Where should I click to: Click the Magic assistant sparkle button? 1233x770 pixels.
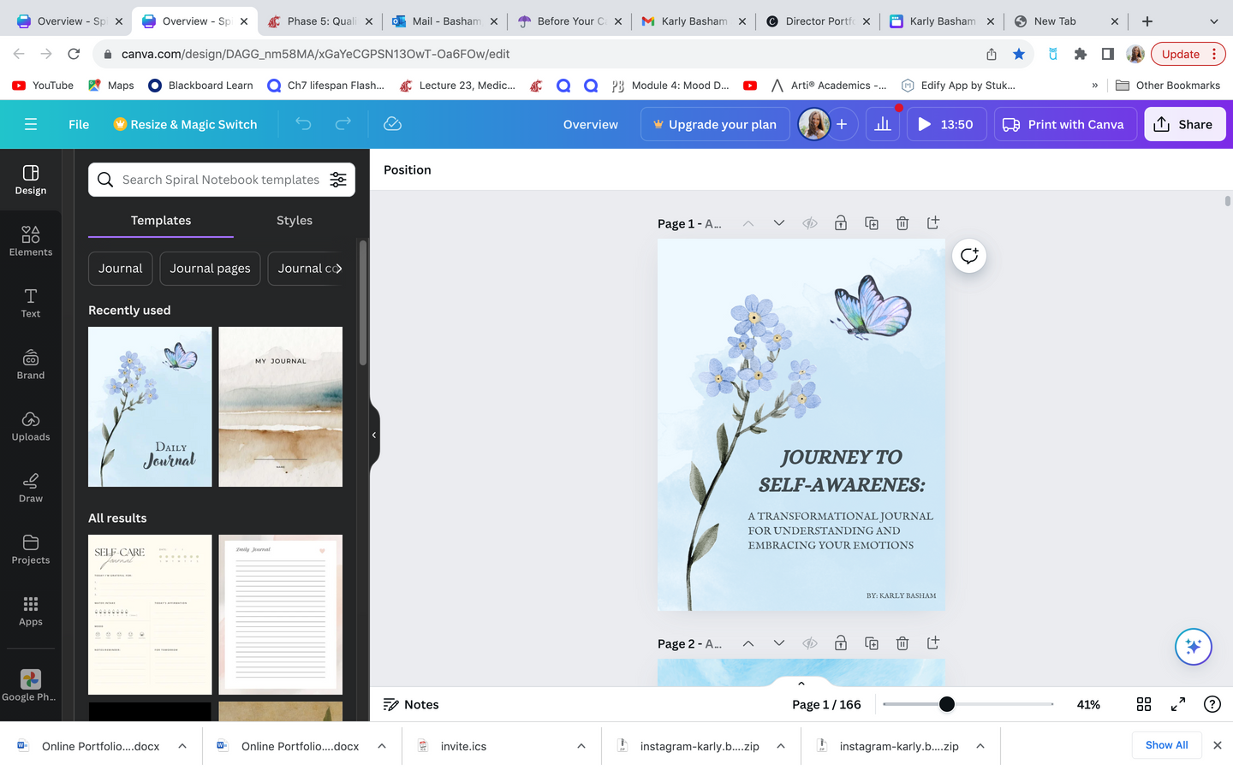point(1193,646)
